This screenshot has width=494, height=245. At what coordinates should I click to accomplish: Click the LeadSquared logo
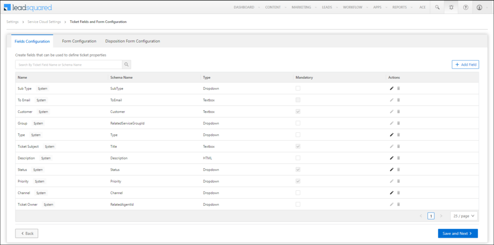pos(27,7)
